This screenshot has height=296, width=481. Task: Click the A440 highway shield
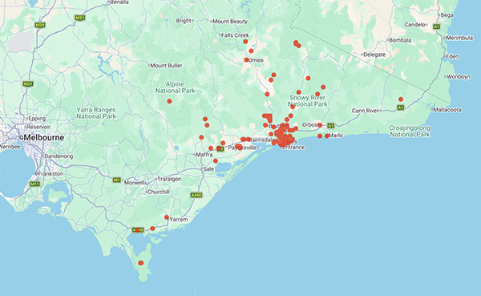196,195
